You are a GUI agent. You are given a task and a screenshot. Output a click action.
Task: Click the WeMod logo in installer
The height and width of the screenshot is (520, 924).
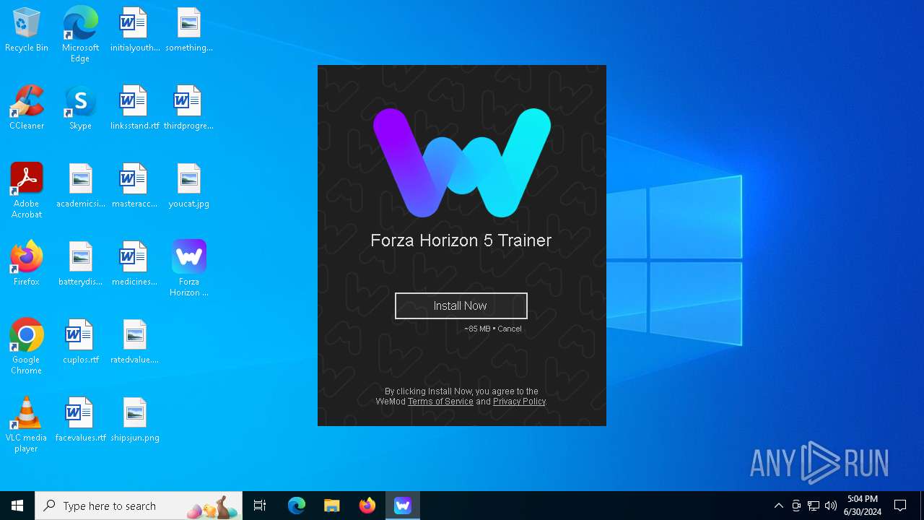click(x=462, y=162)
